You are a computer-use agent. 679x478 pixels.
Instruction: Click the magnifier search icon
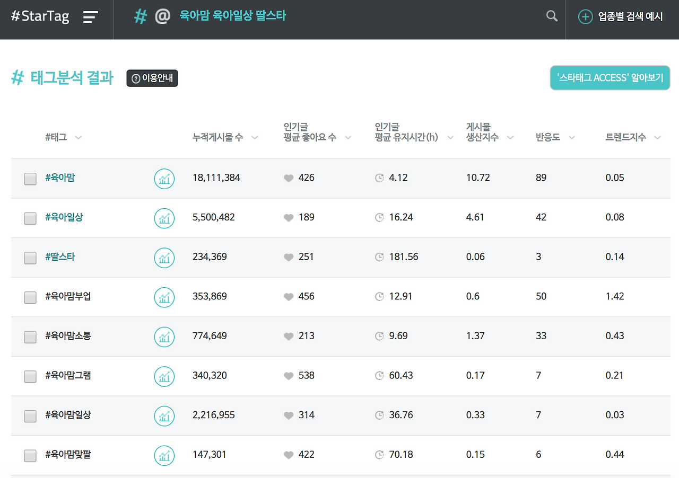point(552,16)
